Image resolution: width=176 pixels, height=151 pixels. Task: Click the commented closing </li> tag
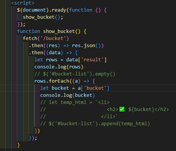[108, 117]
